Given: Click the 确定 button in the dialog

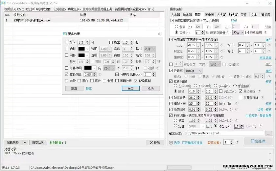Looking at the screenshot, I should tap(131, 88).
